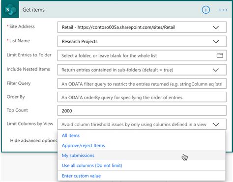Viewport: 233px width, 182px height.
Task: Click the Top Count field showing 2000
Action: pyautogui.click(x=142, y=111)
